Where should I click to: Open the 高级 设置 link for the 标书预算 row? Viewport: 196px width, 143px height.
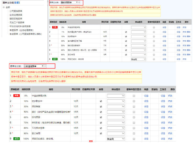tap(146, 117)
